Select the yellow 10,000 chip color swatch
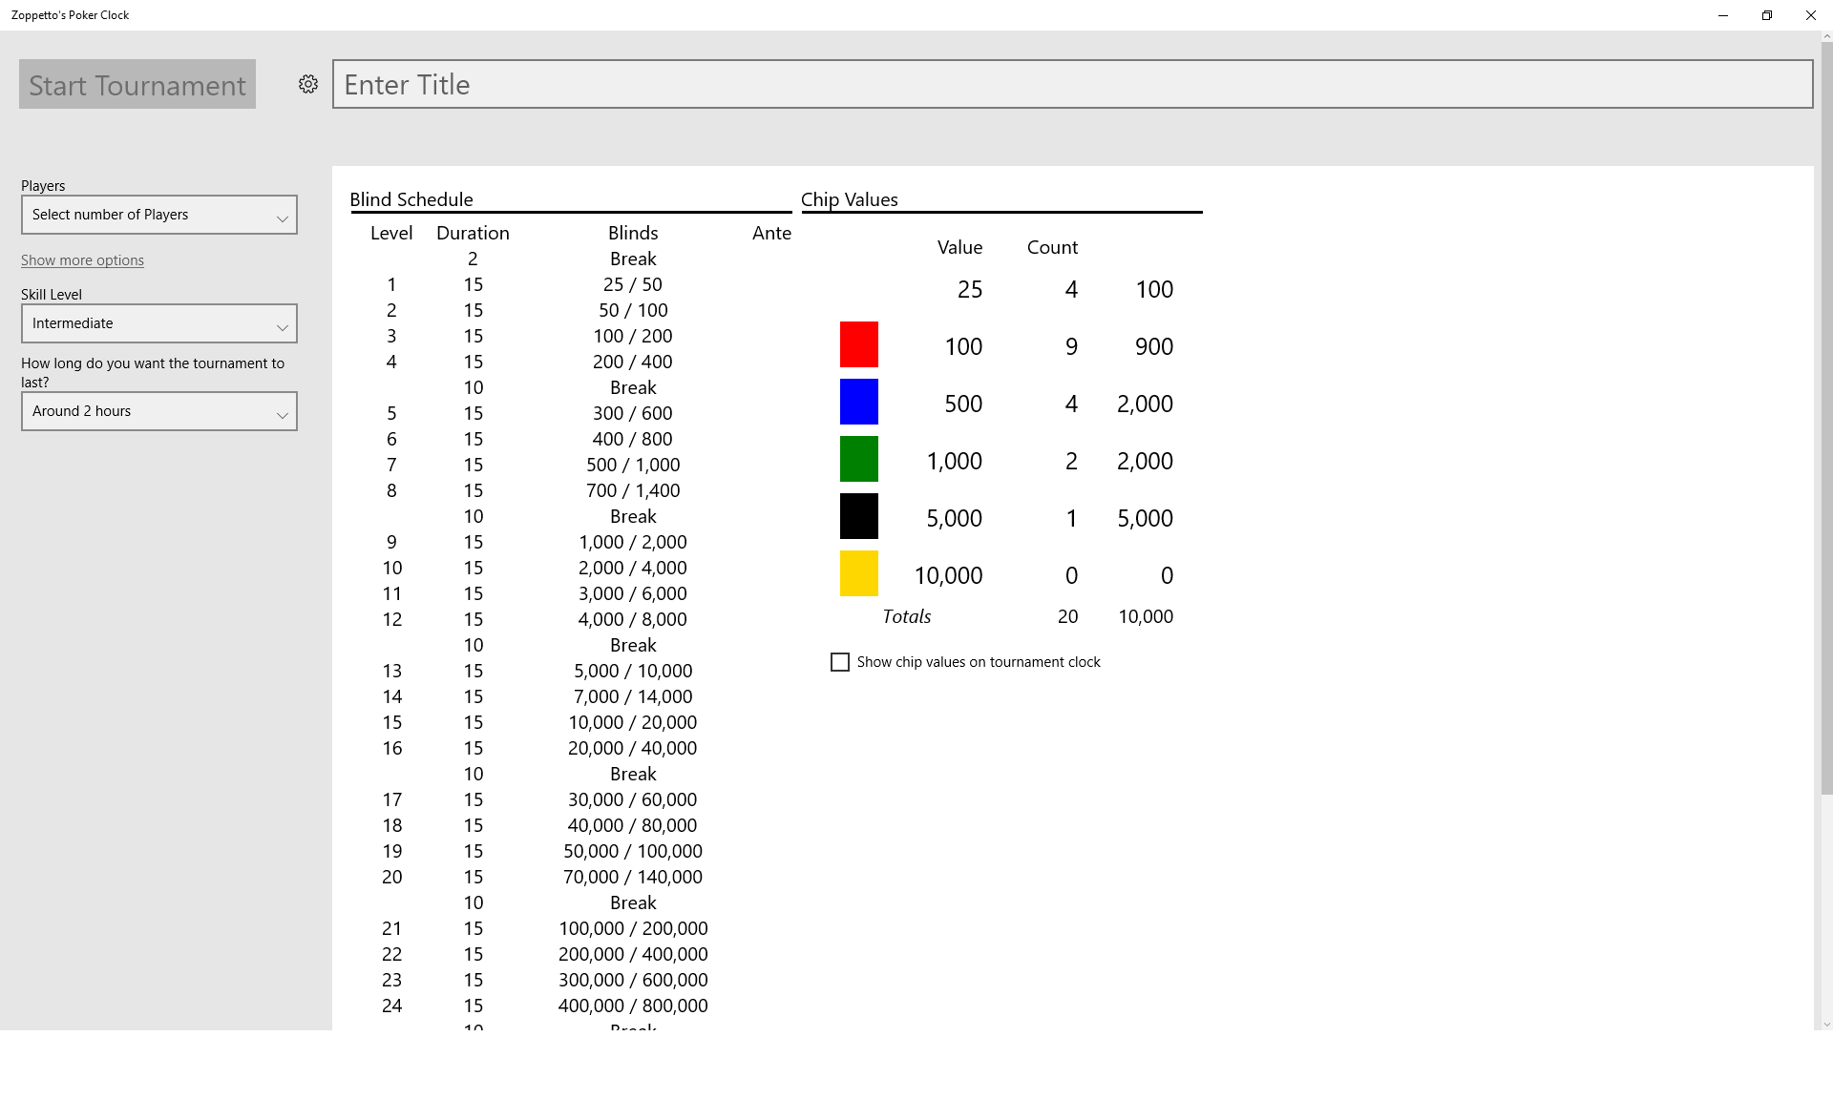This screenshot has width=1833, height=1099. click(859, 573)
